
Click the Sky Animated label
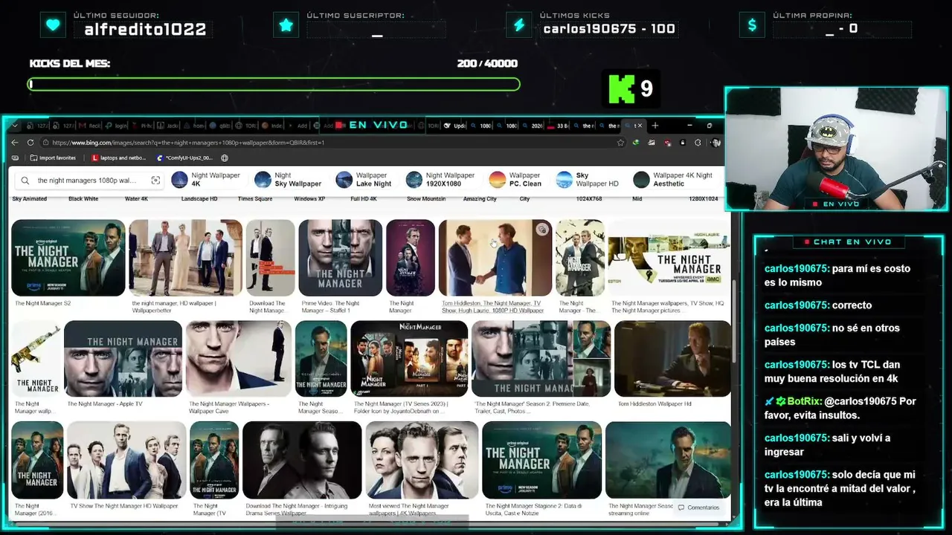click(30, 199)
